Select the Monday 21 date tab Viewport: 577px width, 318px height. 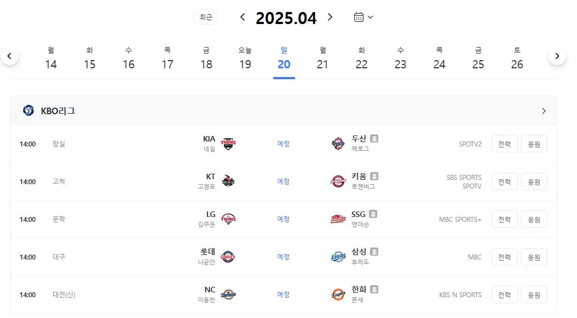[323, 59]
